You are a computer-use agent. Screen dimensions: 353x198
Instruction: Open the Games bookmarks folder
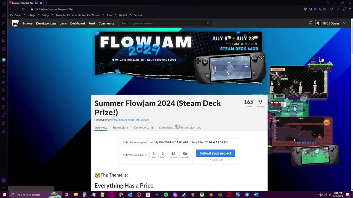click(16, 15)
